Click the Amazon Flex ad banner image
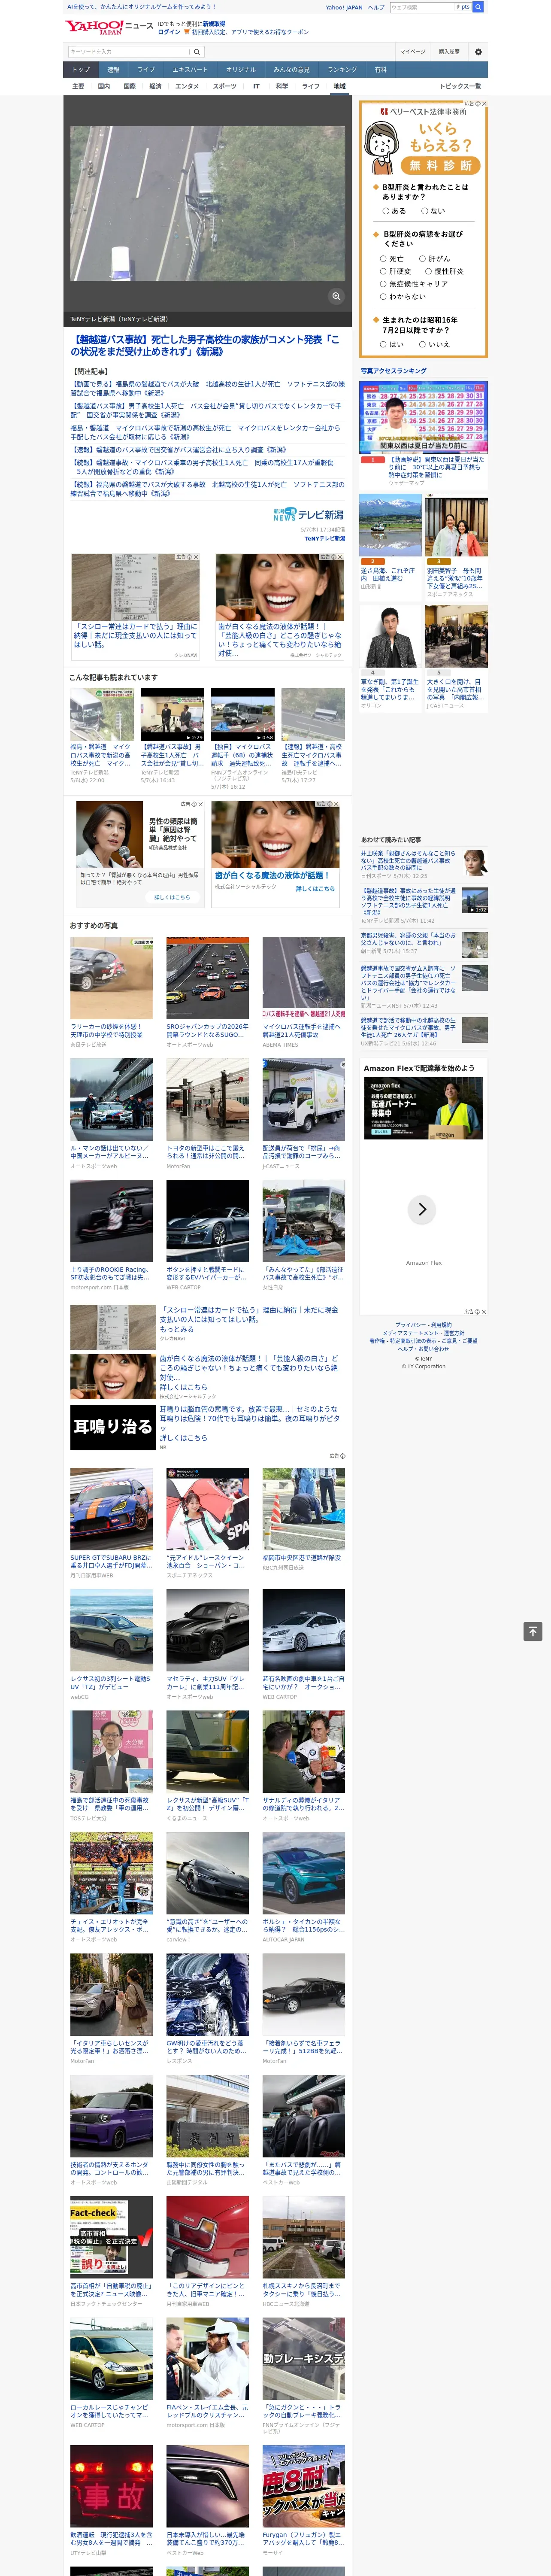 click(424, 1109)
